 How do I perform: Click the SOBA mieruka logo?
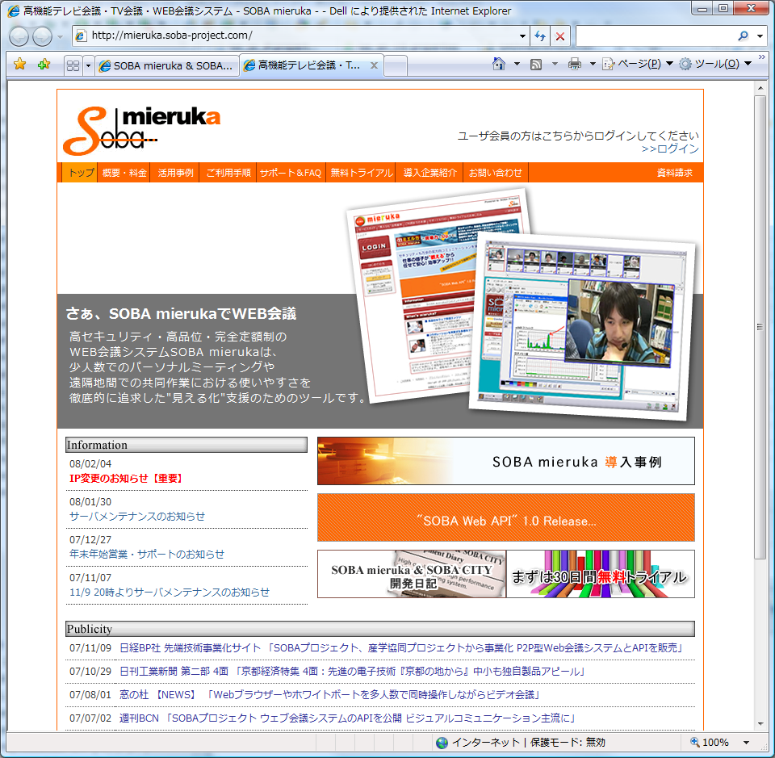pyautogui.click(x=142, y=130)
